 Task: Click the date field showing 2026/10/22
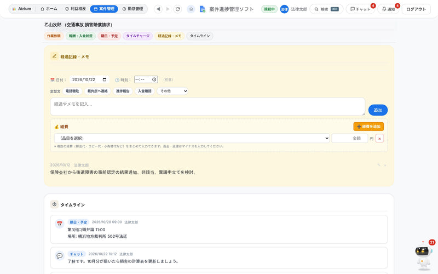(x=89, y=79)
